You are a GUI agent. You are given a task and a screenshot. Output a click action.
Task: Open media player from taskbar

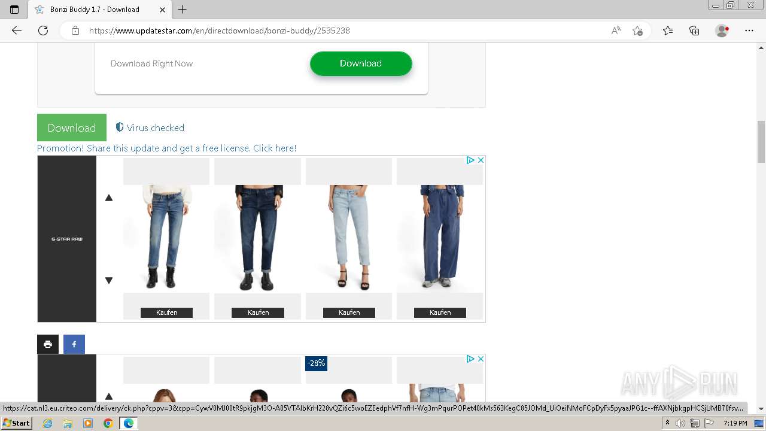point(88,423)
